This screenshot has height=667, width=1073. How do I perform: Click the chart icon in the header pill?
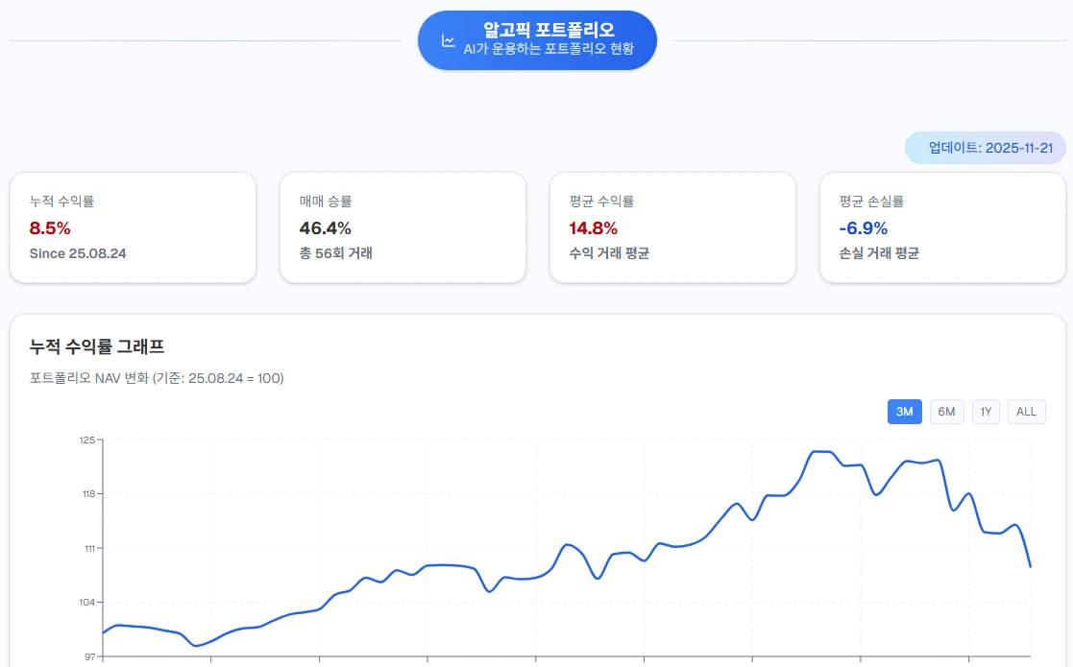click(x=448, y=40)
